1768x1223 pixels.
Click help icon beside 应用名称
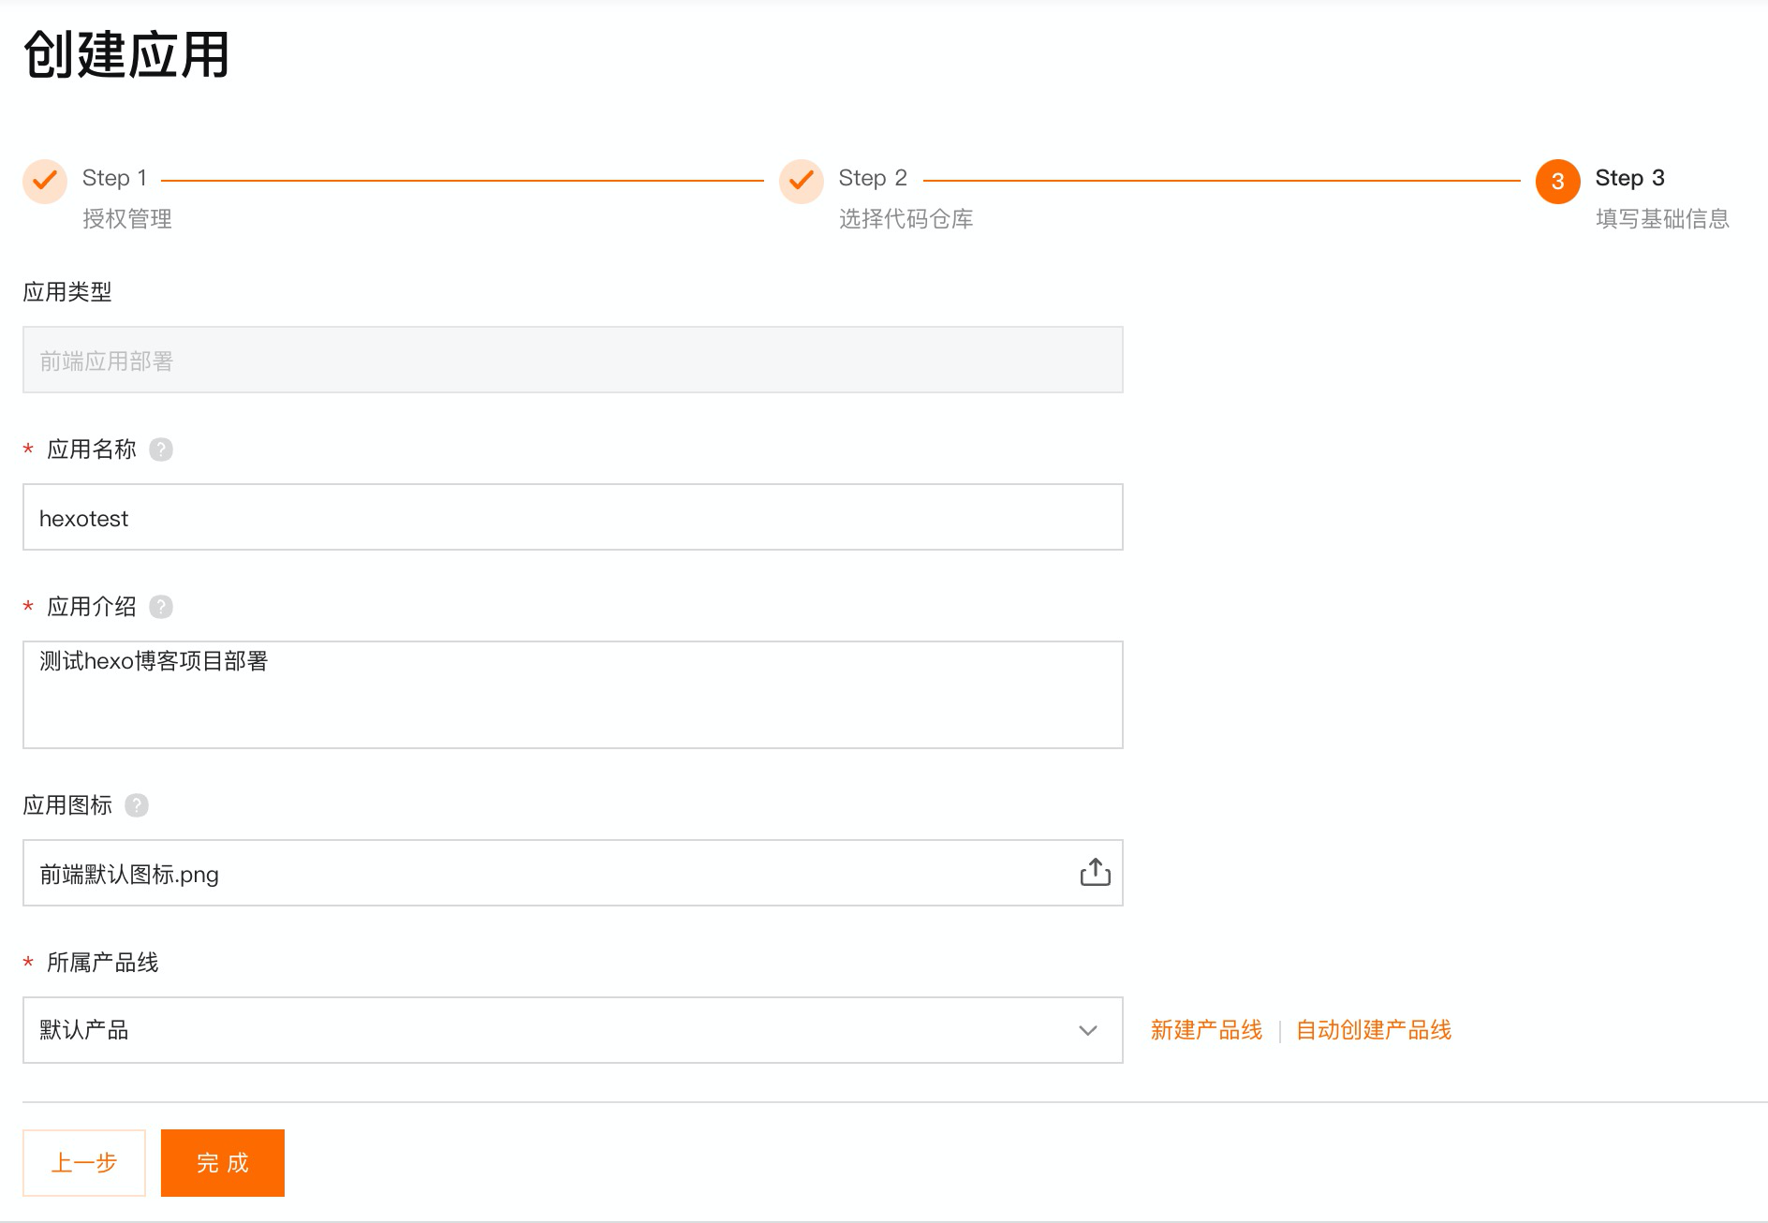[161, 449]
